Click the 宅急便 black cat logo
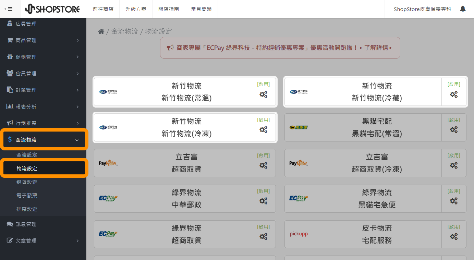474x260 pixels. (299, 127)
